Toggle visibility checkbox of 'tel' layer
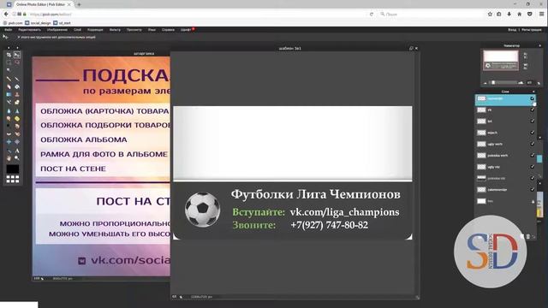The height and width of the screenshot is (308, 548). pyautogui.click(x=533, y=121)
